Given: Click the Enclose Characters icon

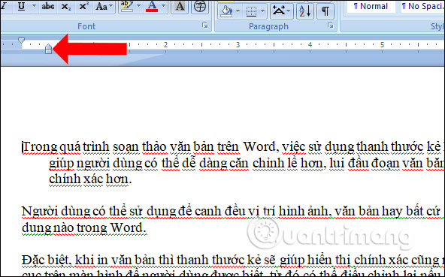Looking at the screenshot, I should click(x=200, y=6).
